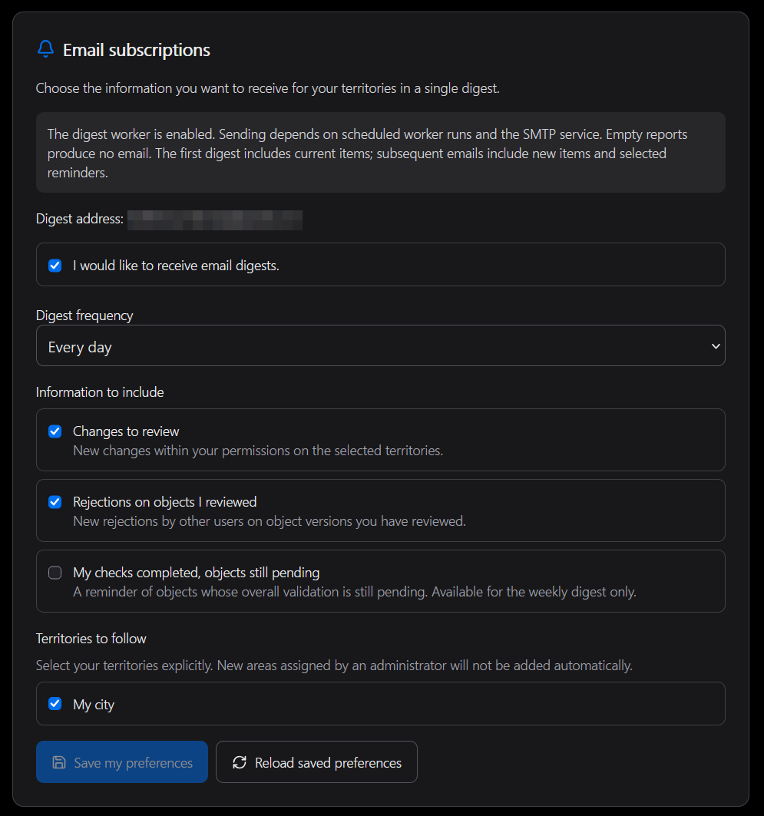Click the 'Digest frequency' label
Image resolution: width=764 pixels, height=816 pixels.
tap(84, 315)
